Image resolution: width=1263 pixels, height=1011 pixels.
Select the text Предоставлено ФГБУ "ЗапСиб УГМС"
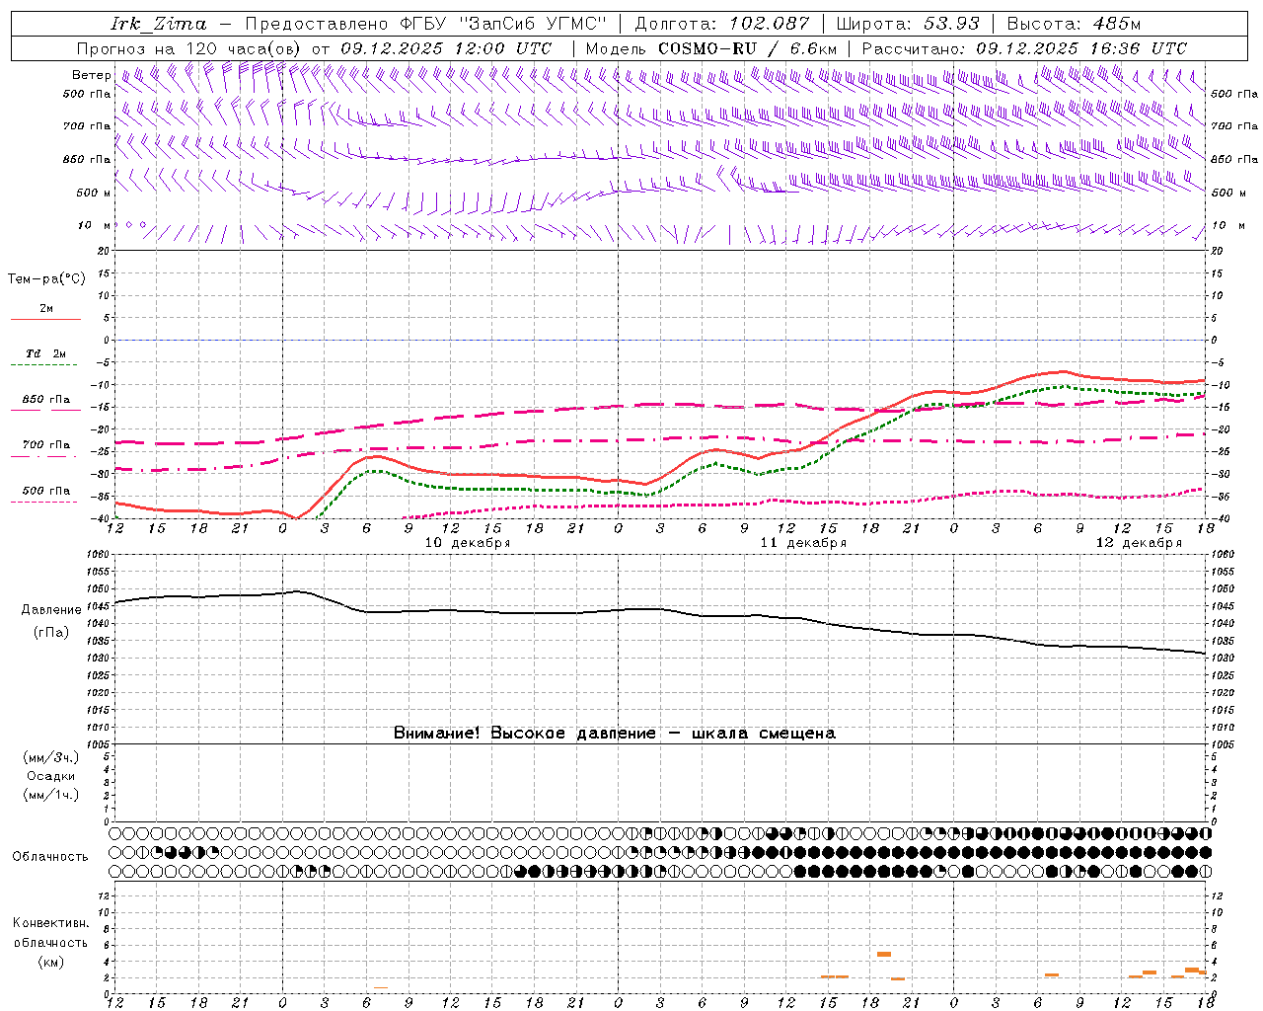[425, 24]
